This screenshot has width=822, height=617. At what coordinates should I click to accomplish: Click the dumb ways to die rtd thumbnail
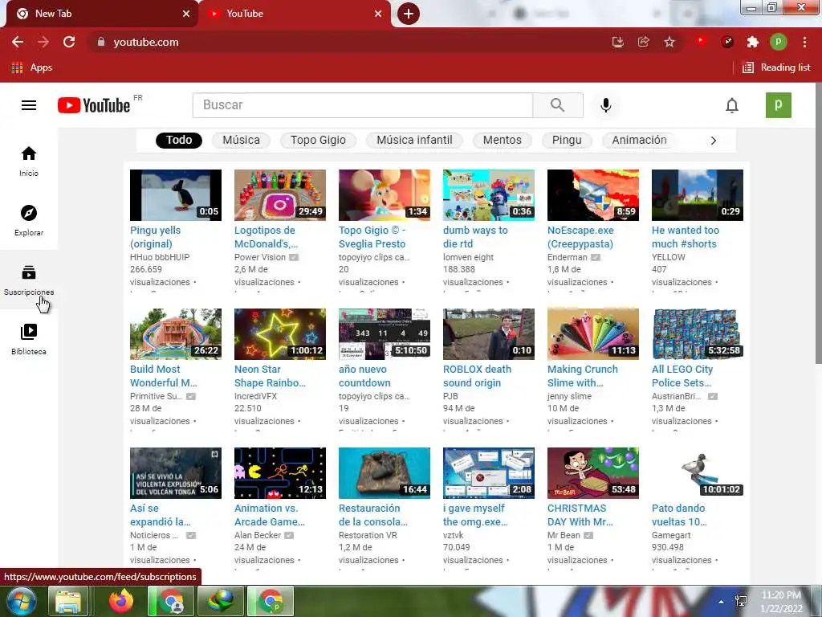[489, 195]
